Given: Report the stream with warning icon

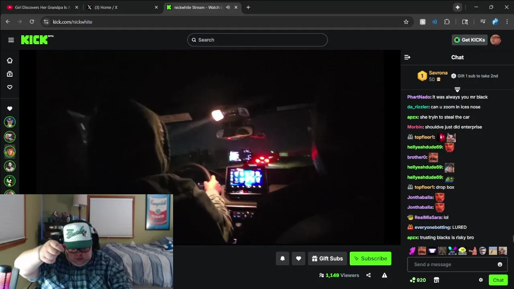Looking at the screenshot, I should [x=384, y=275].
